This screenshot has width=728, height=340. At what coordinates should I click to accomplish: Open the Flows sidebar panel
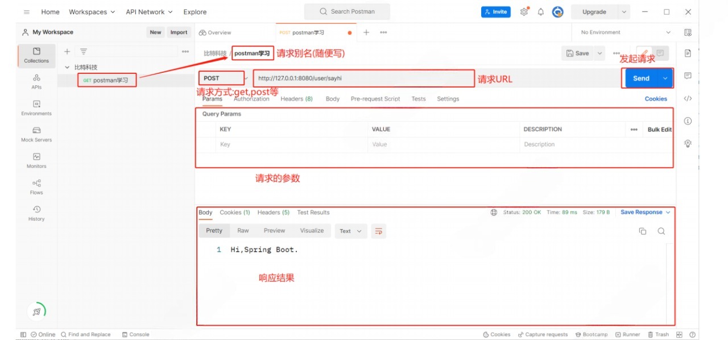(x=36, y=187)
